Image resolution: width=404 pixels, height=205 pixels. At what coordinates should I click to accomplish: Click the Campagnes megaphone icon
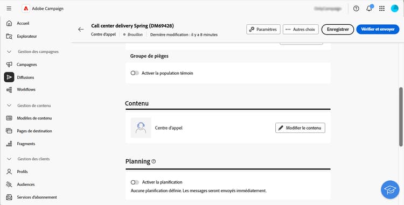(9, 65)
